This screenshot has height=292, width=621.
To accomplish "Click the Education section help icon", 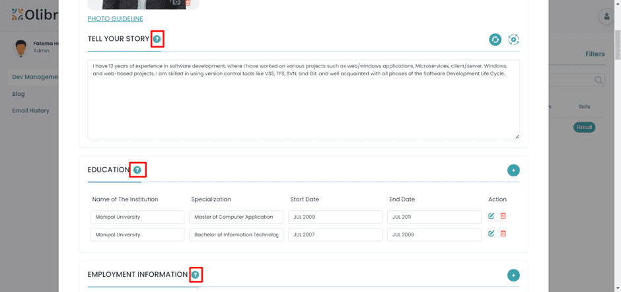I will click(137, 170).
